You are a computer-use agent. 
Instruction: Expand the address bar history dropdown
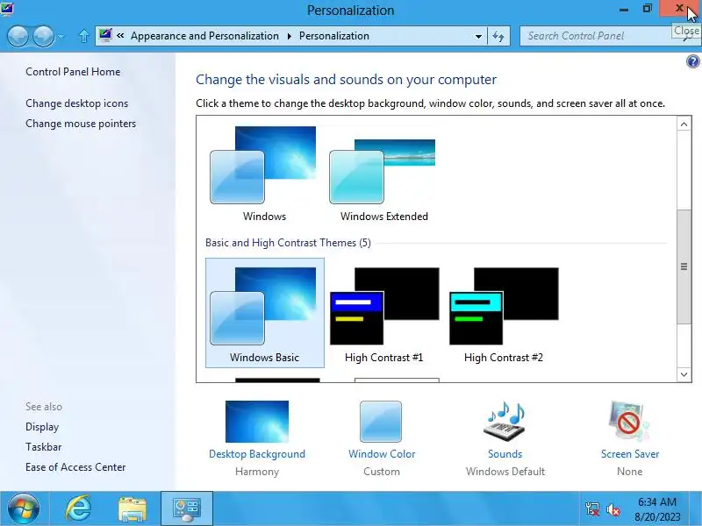pos(478,36)
